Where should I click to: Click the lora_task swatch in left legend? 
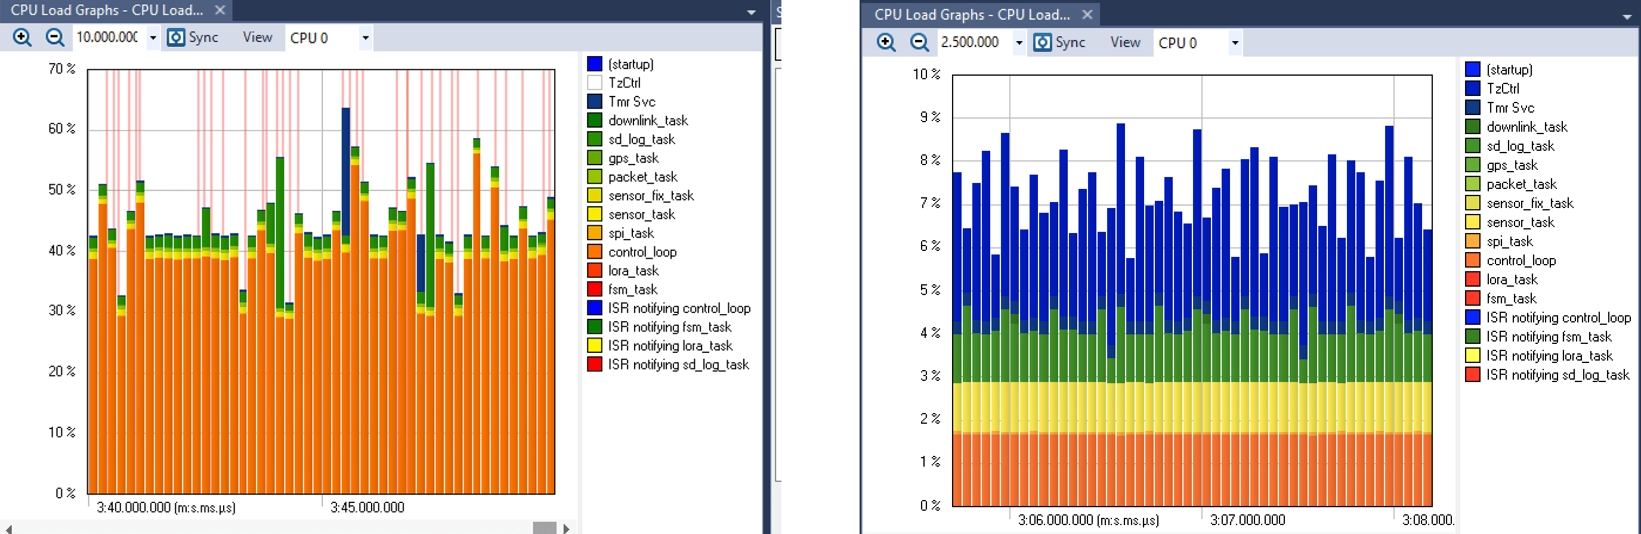594,270
